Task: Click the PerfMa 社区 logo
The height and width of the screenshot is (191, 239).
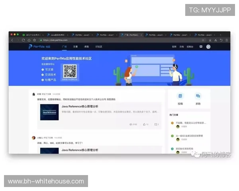Action: [x=39, y=47]
